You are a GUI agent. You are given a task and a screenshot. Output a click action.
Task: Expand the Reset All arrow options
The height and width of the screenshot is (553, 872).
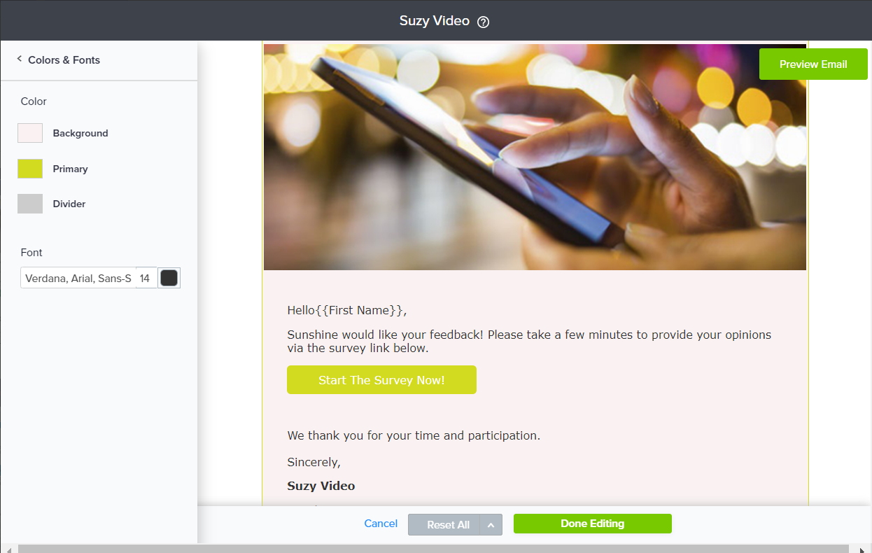491,525
